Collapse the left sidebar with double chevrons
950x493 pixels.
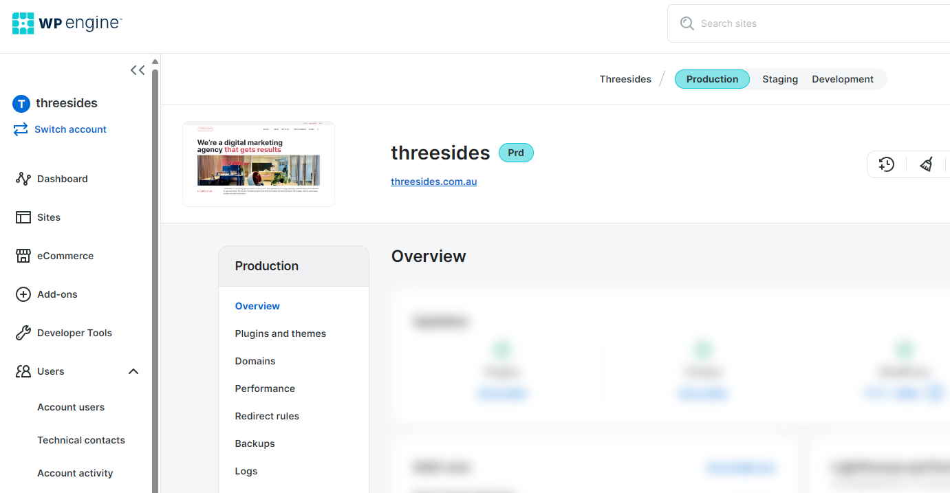point(137,69)
